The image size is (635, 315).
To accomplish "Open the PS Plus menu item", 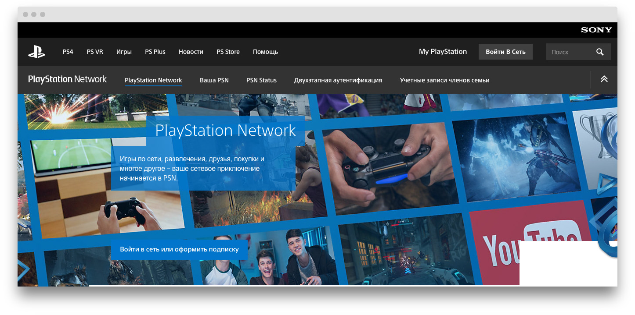I will point(155,52).
